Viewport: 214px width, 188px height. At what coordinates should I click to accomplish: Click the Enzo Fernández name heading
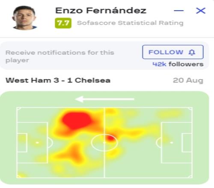[x=101, y=11]
